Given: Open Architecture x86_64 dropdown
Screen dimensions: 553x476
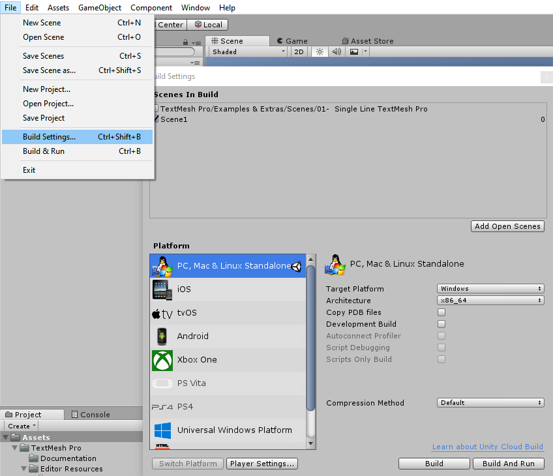Looking at the screenshot, I should click(490, 301).
